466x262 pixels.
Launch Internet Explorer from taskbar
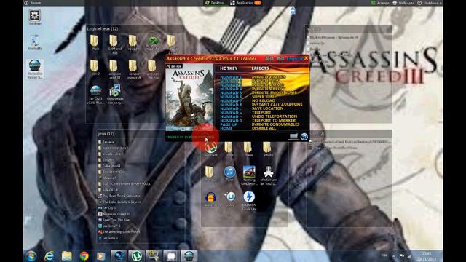[49, 255]
